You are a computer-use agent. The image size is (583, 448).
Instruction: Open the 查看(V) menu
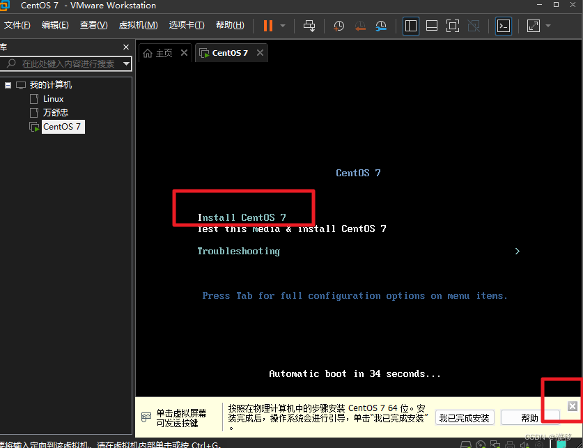click(94, 25)
